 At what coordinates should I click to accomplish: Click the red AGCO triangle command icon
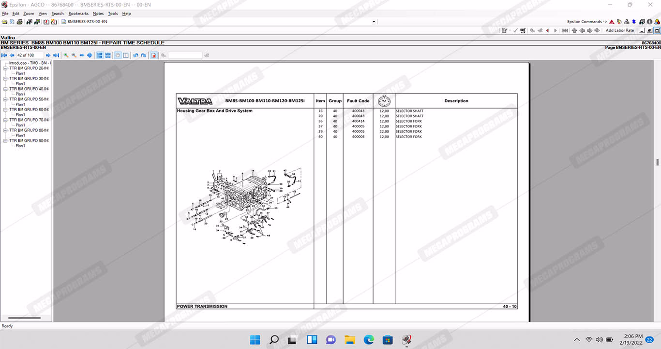coord(612,22)
